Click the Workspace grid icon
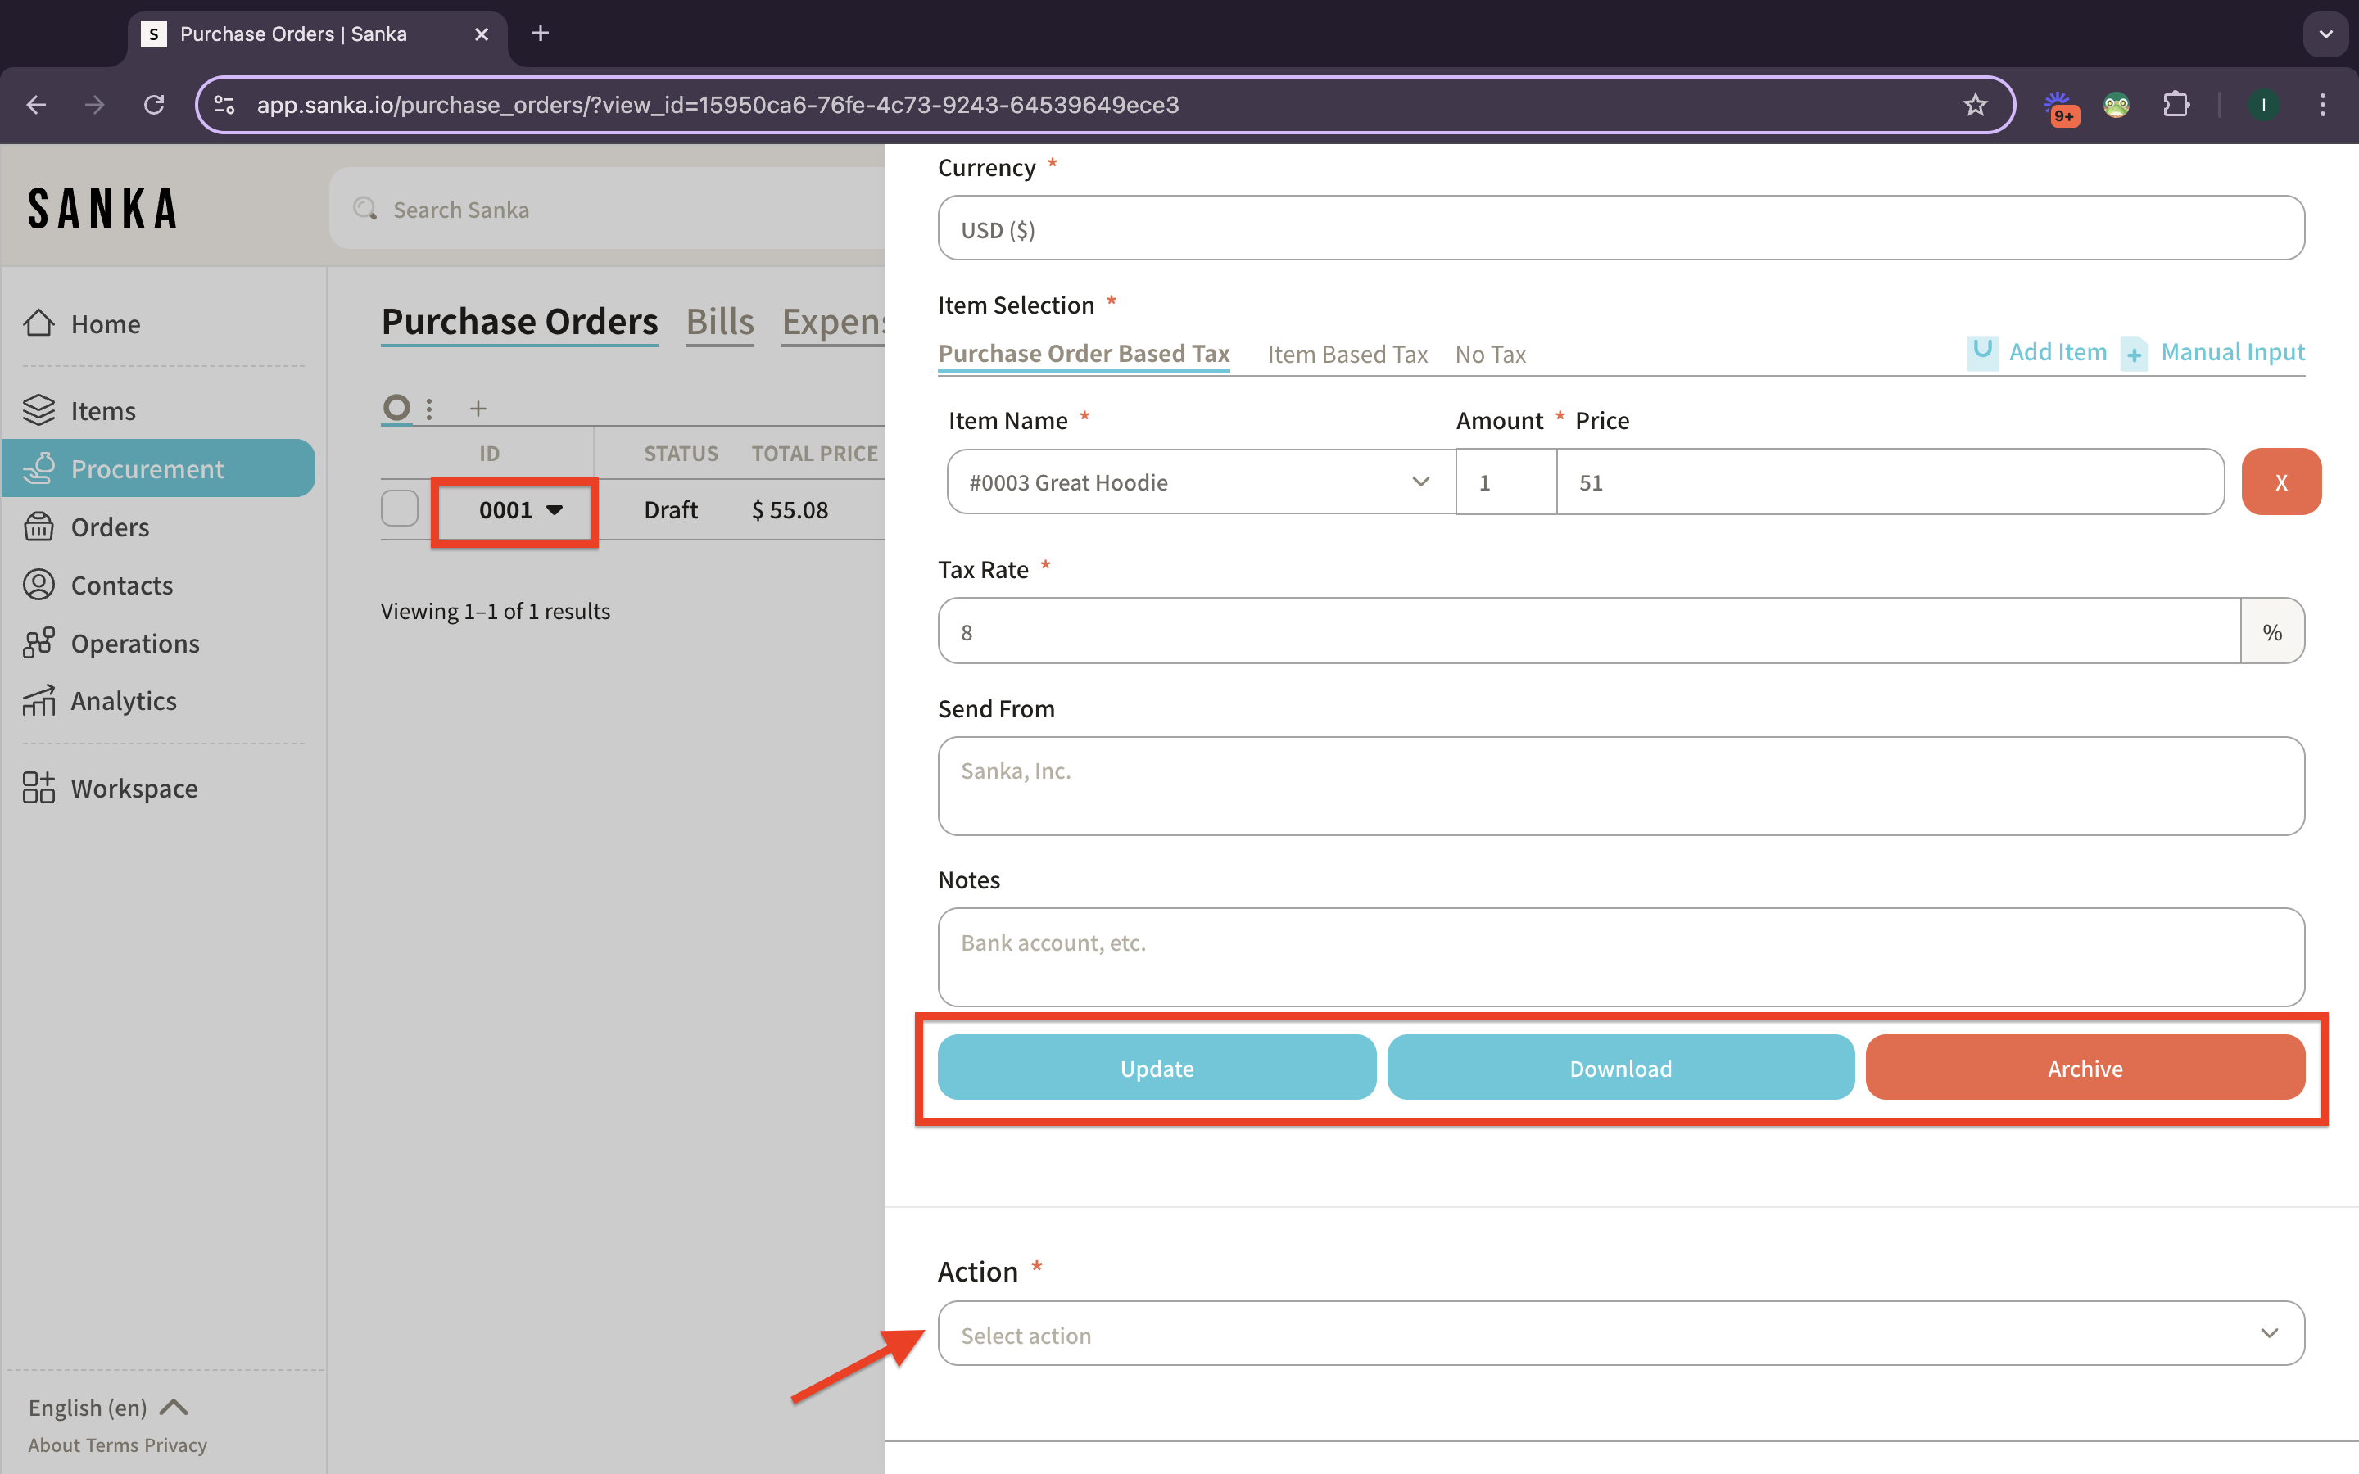Image resolution: width=2359 pixels, height=1474 pixels. click(x=39, y=788)
